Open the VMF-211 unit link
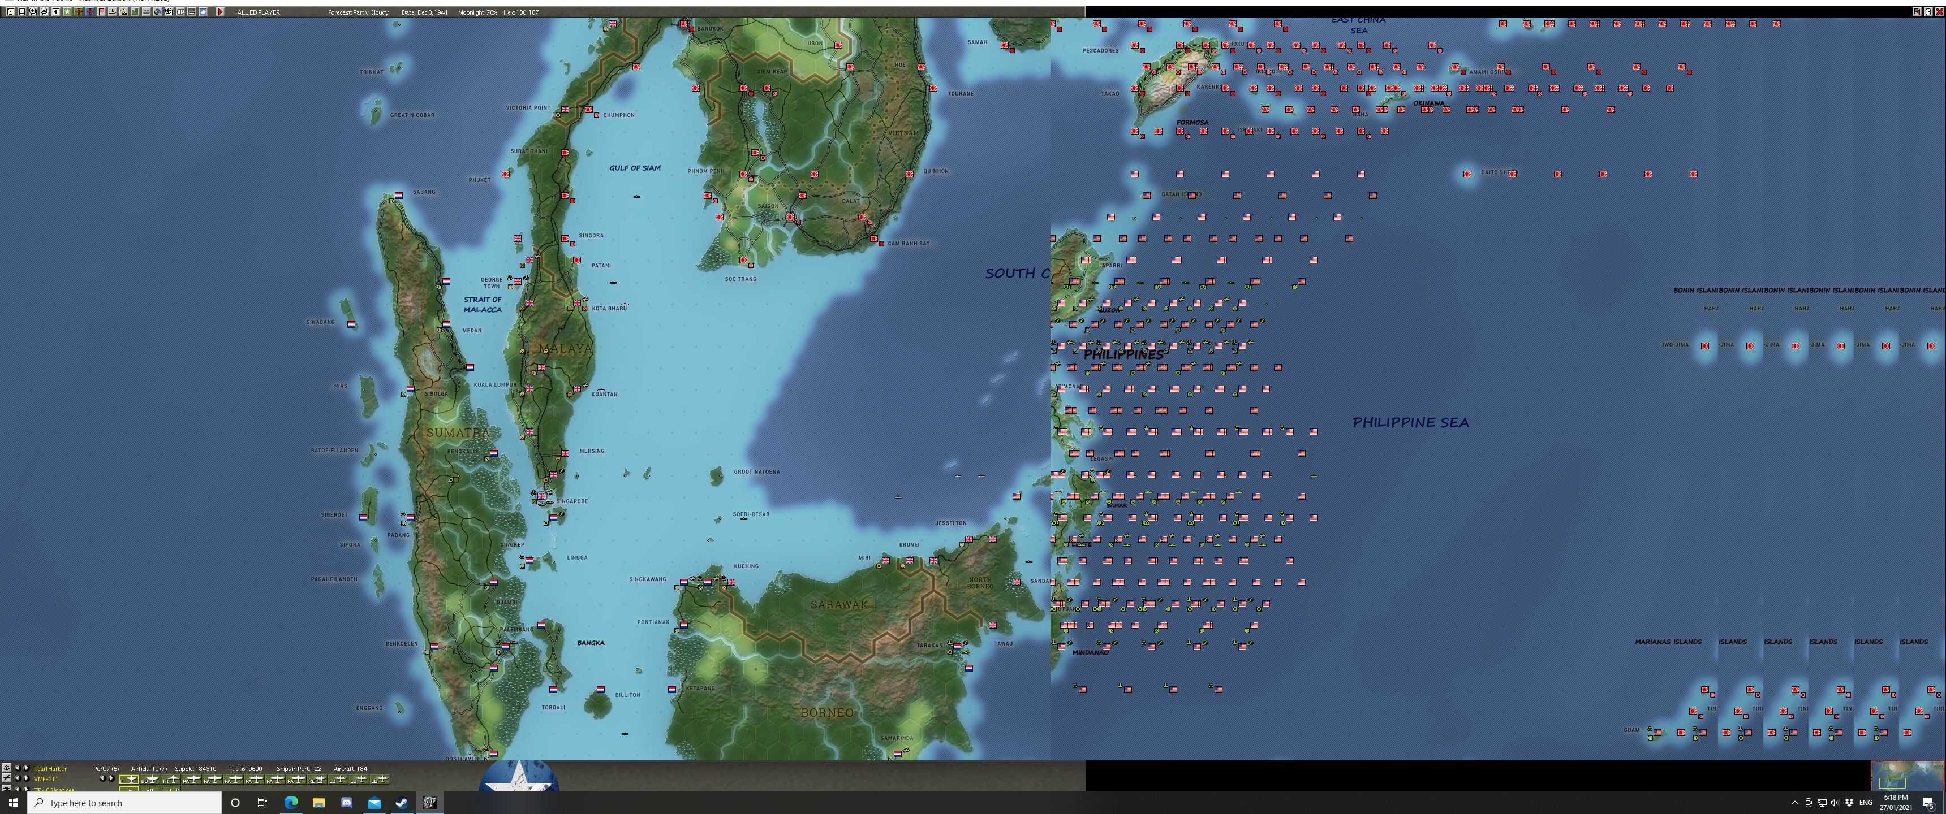This screenshot has height=814, width=1946. point(45,778)
